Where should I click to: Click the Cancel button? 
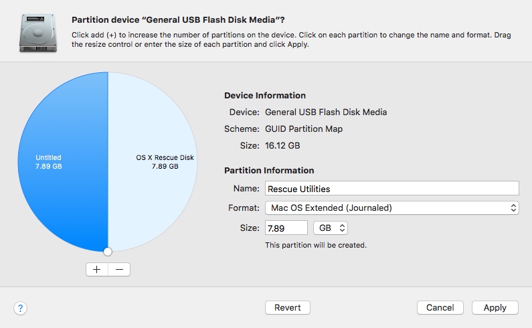pyautogui.click(x=440, y=308)
